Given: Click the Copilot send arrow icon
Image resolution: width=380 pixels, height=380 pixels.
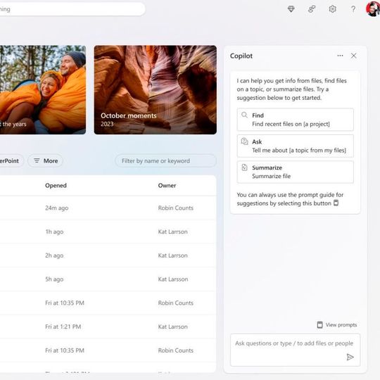Looking at the screenshot, I should pyautogui.click(x=350, y=357).
